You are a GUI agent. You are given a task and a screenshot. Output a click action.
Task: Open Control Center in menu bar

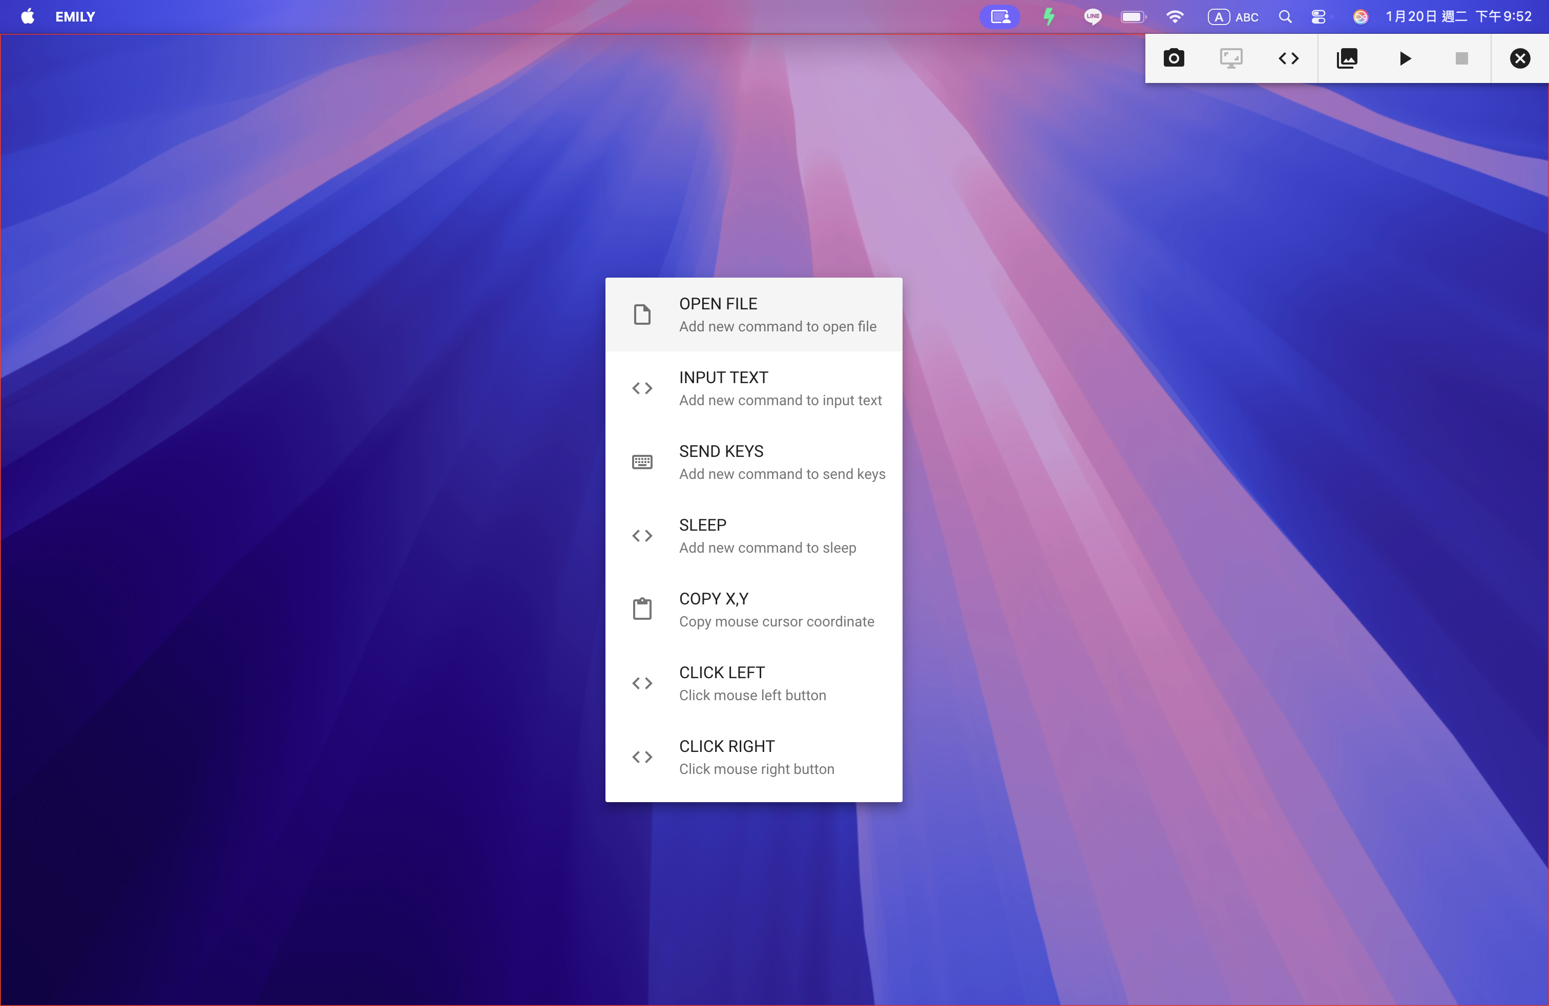[x=1318, y=17]
